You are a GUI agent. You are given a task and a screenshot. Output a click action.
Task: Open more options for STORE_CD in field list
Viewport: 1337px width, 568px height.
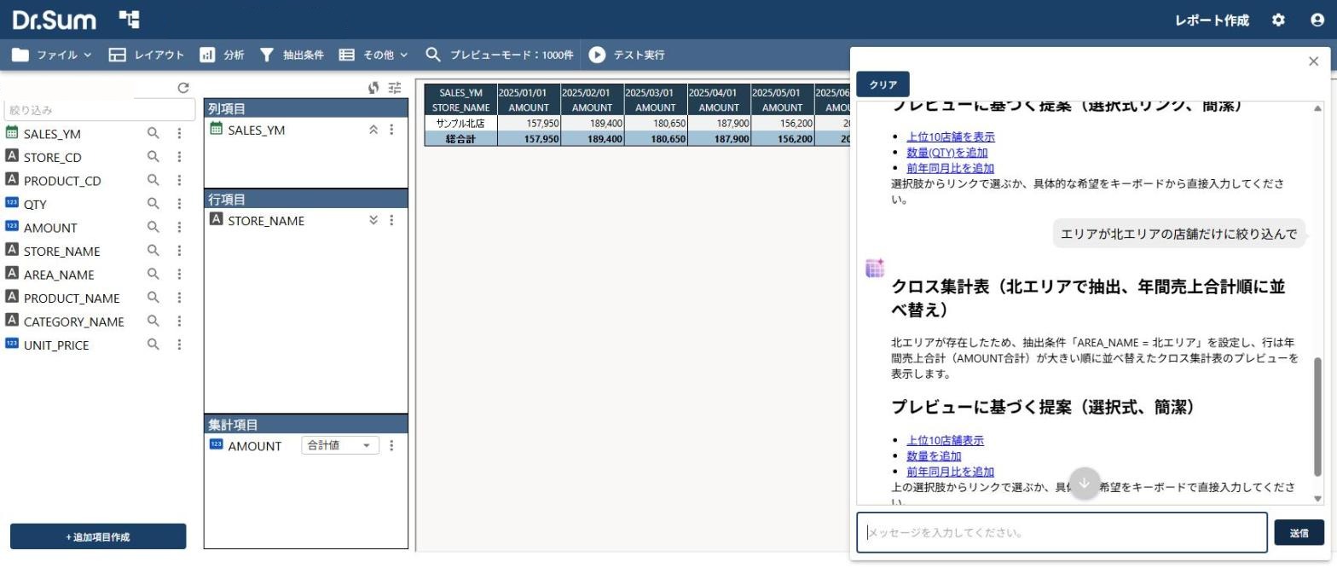[179, 157]
